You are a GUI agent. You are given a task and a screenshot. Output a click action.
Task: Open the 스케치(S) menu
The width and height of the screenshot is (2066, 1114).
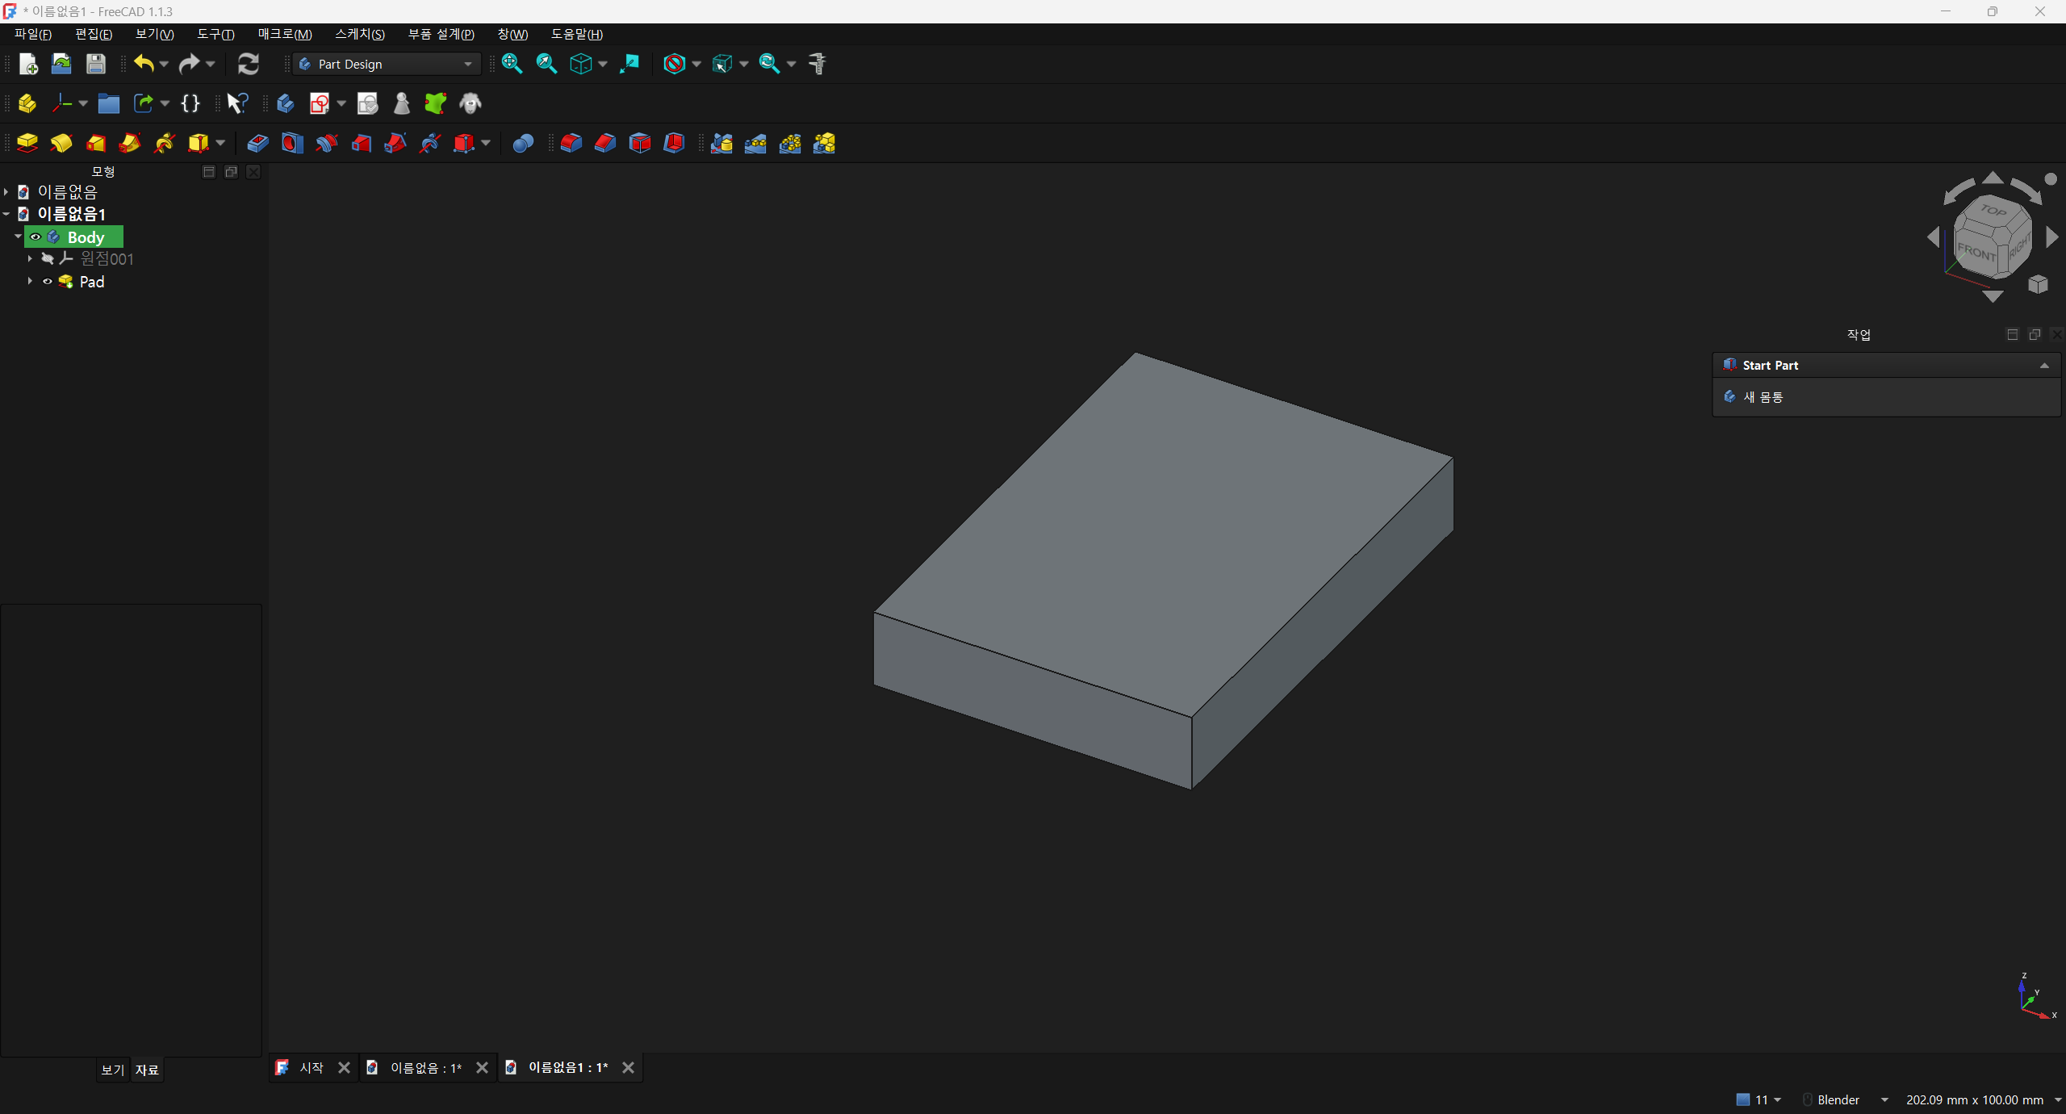[360, 34]
